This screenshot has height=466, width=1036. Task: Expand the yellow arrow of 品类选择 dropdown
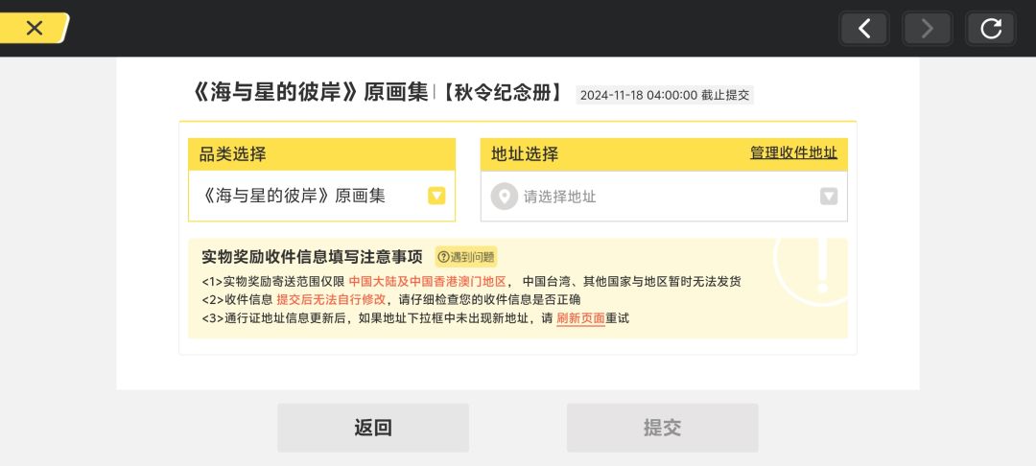[436, 196]
